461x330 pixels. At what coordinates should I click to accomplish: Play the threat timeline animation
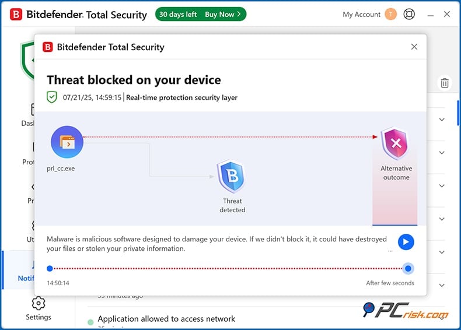[406, 242]
